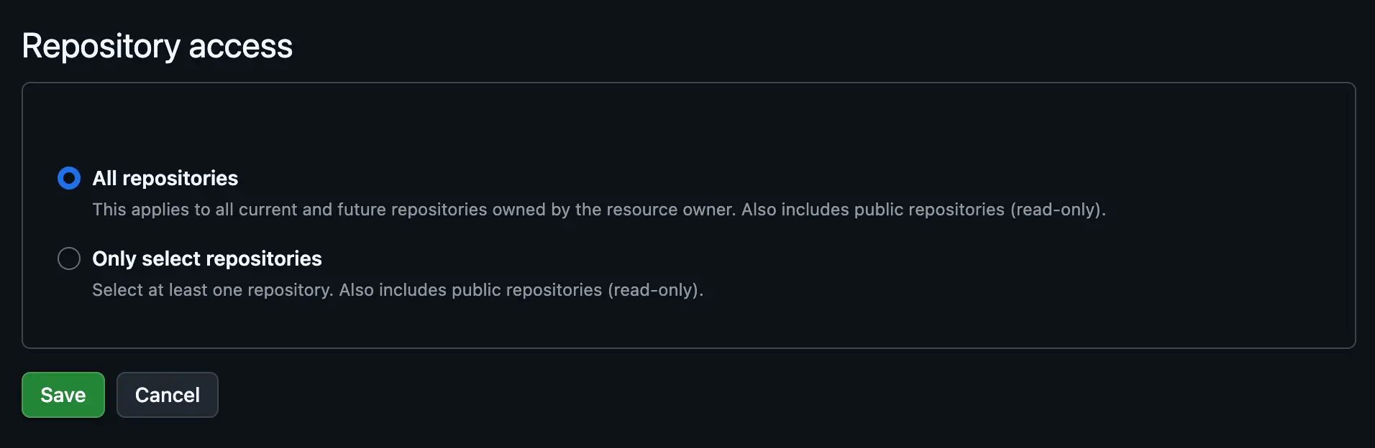Viewport: 1375px width, 448px height.
Task: Confirm settings with the Save button
Action: coord(63,395)
